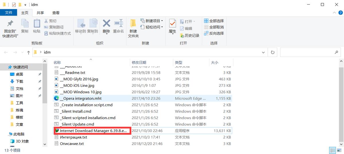Switch to details view icon in status bar

[x=333, y=150]
